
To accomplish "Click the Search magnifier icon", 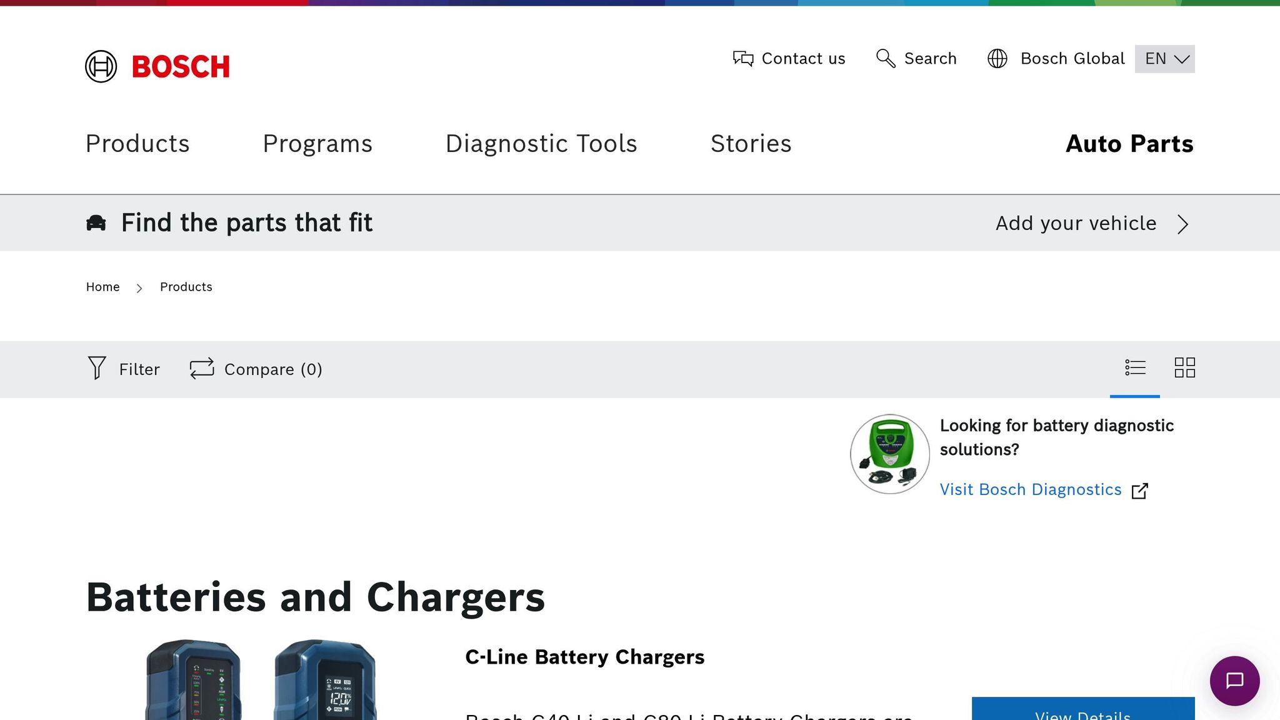I will [x=886, y=58].
